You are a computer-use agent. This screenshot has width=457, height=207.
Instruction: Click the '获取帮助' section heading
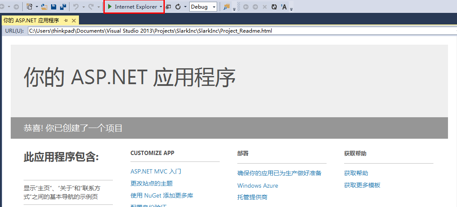point(355,154)
